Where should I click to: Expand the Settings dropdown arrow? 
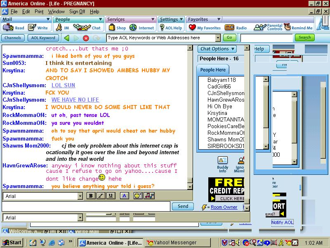pos(181,19)
